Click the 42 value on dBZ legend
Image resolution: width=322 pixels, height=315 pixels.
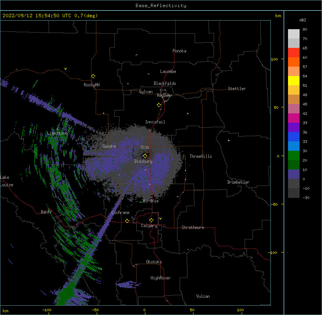(x=305, y=113)
